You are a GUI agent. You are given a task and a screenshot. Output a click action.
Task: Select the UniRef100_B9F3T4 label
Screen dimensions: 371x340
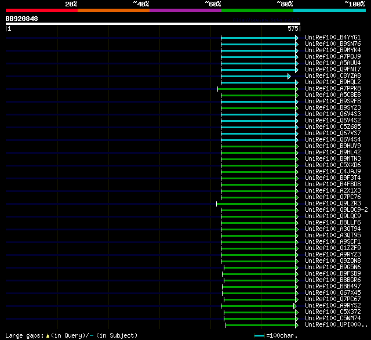[333, 178]
